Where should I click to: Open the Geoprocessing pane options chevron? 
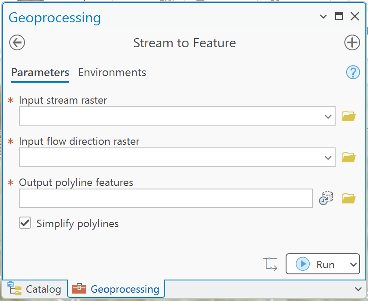click(323, 17)
